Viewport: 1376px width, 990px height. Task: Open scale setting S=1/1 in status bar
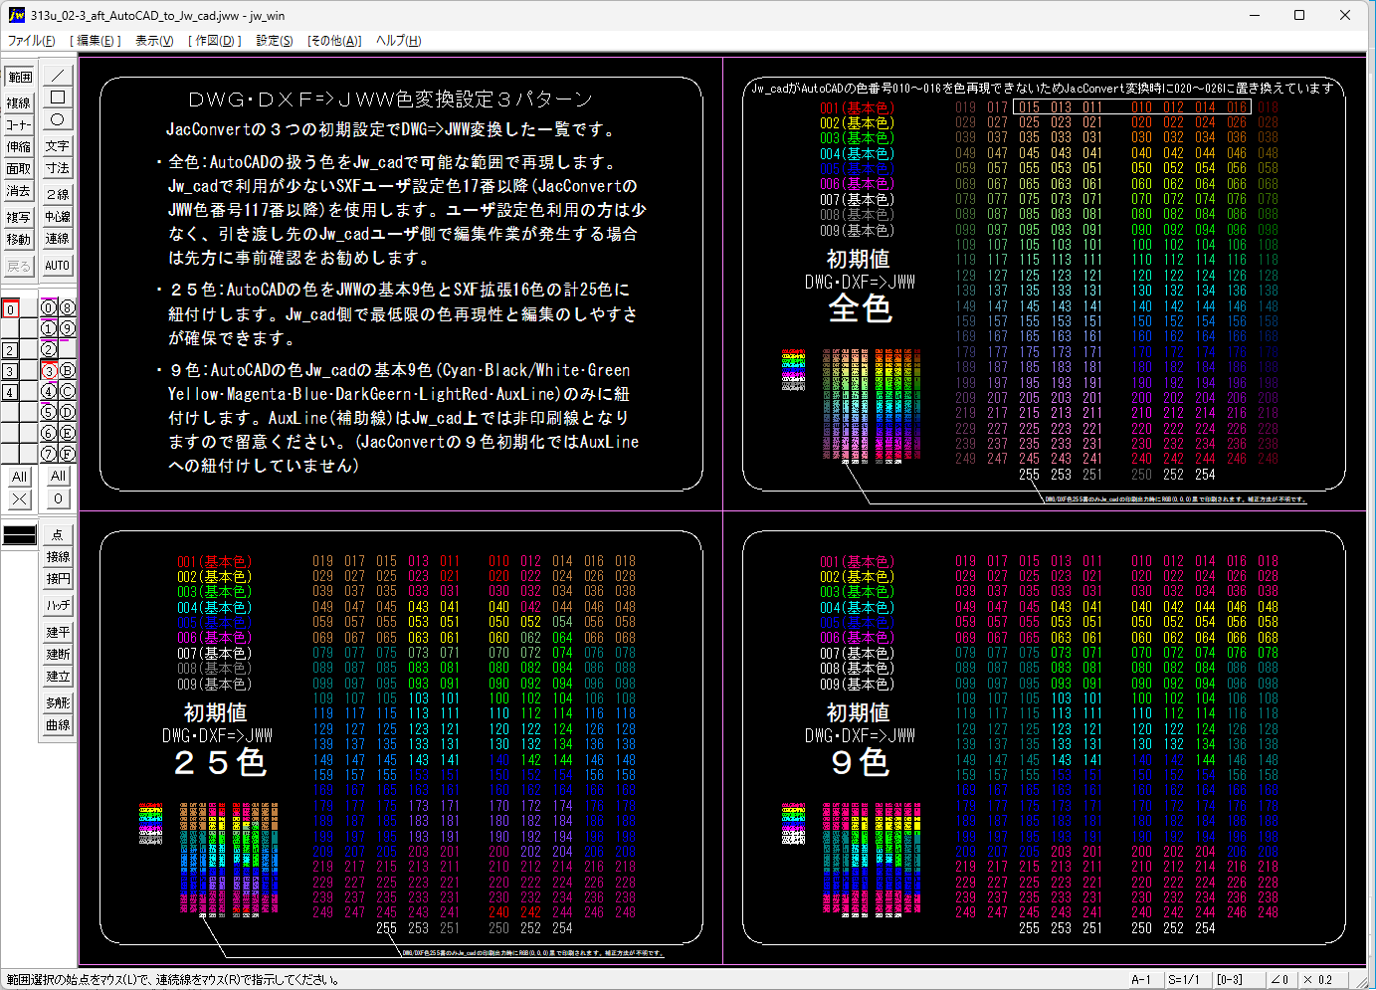tap(1184, 980)
